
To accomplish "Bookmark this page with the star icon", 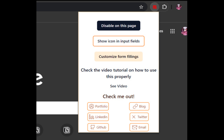I will 141,7.
